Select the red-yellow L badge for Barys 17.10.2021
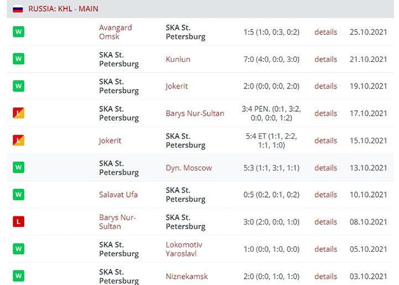The width and height of the screenshot is (399, 285). 19,113
